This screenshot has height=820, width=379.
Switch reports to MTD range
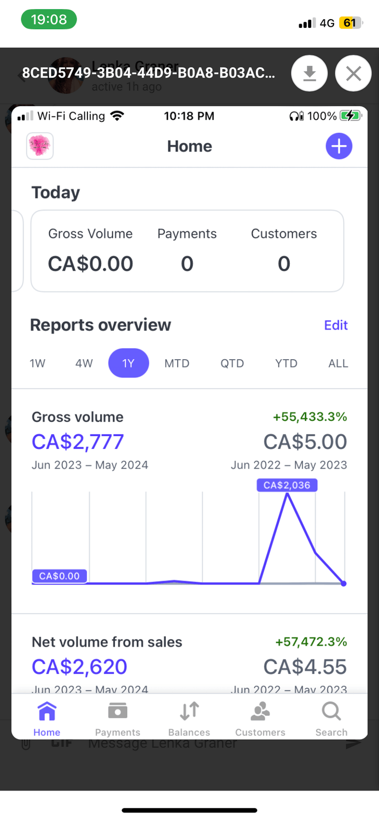tap(177, 364)
